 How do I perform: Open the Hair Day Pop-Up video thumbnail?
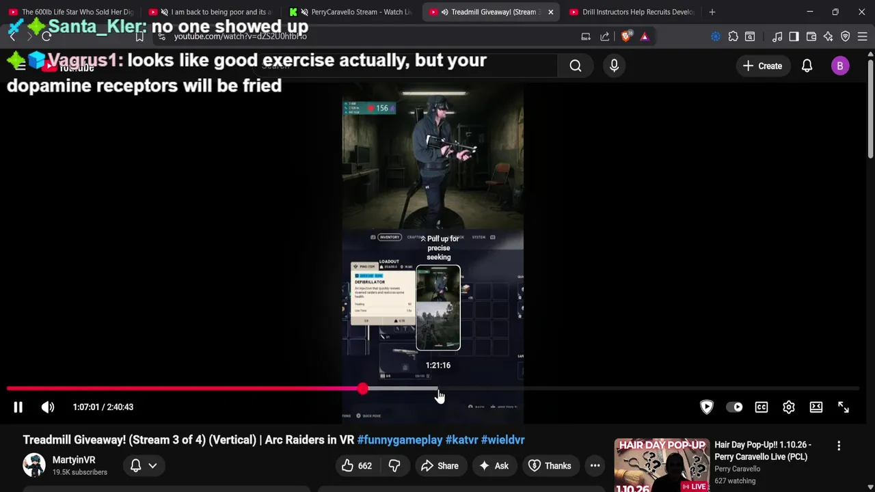coord(660,465)
